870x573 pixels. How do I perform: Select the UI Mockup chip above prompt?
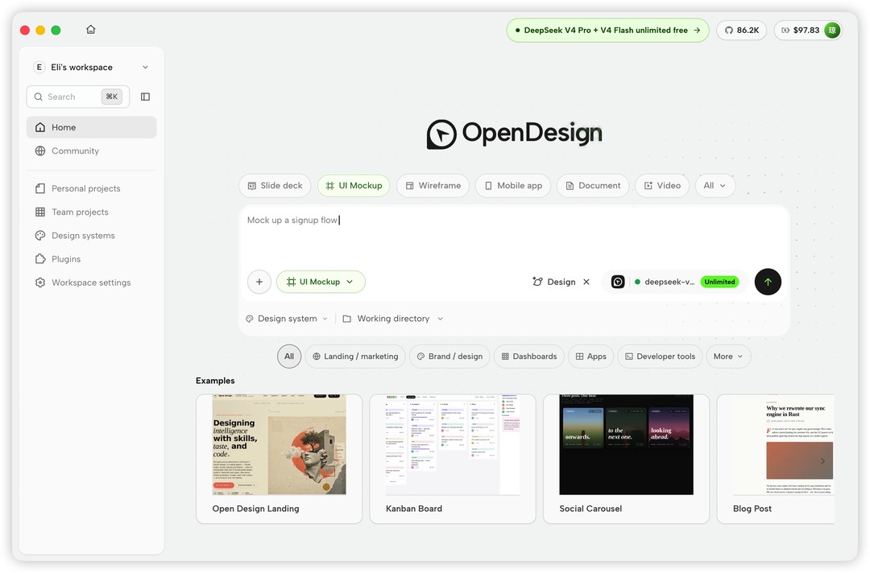click(354, 186)
